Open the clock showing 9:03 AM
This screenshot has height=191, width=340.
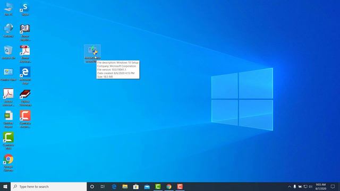tap(321, 186)
